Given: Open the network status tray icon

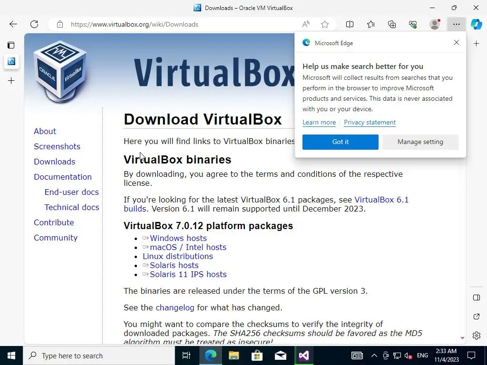Looking at the screenshot, I should (x=397, y=355).
